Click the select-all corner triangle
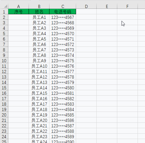This screenshot has width=145, height=143. [6, 6]
